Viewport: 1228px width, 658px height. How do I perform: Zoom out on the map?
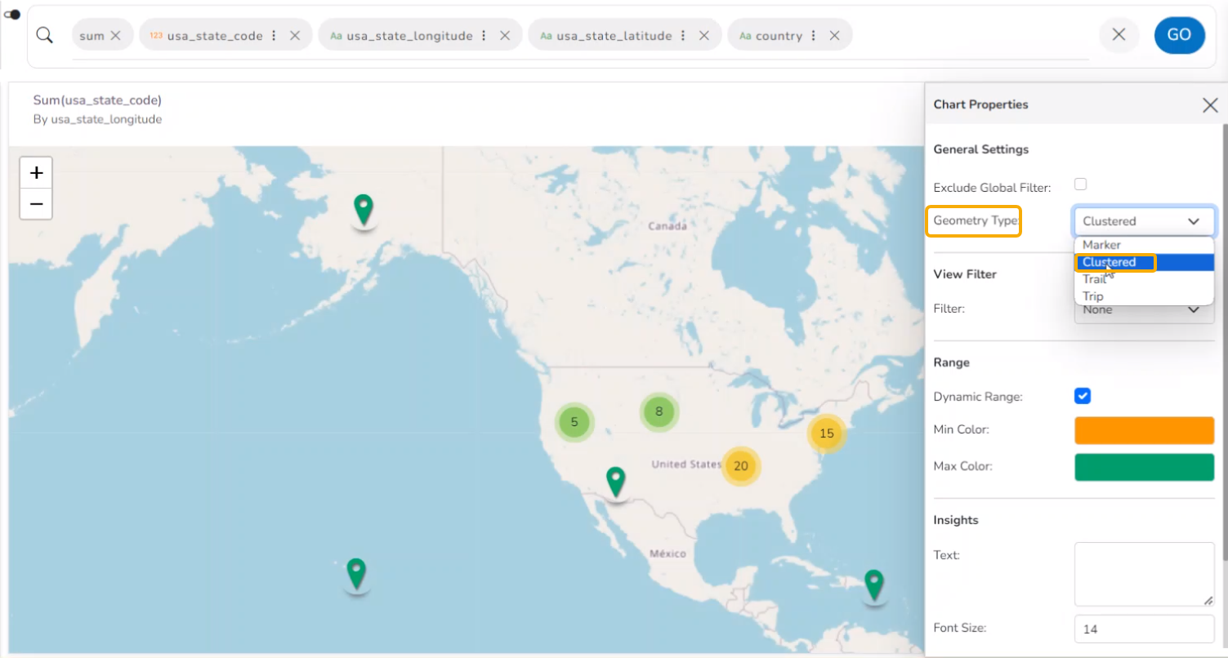tap(36, 203)
